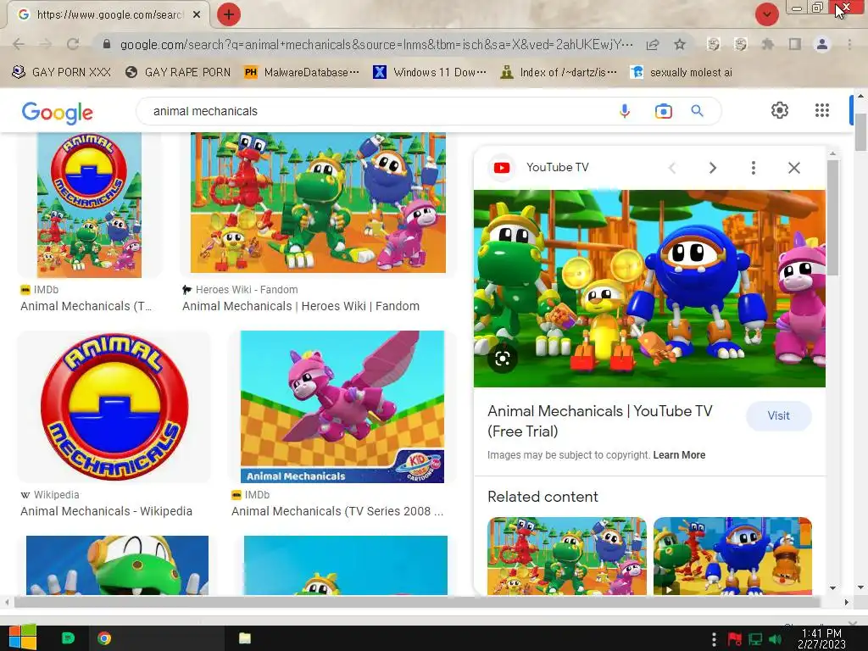868x651 pixels.
Task: Expand the system tray overflow dots
Action: (714, 639)
